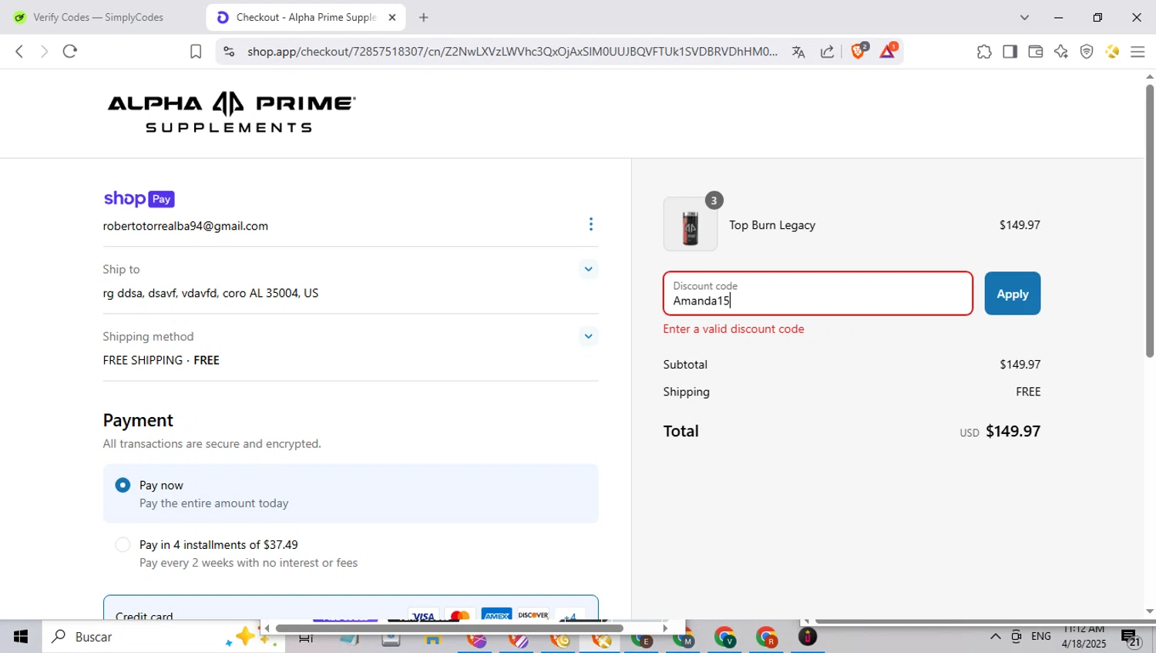
Task: Open Brave Rewards triangle icon
Action: [888, 51]
